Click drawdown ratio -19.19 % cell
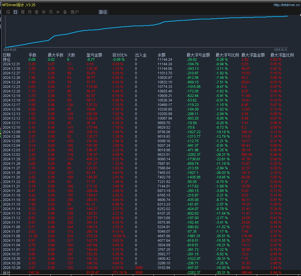Viewport: 301px width, 276px height. [x=223, y=132]
